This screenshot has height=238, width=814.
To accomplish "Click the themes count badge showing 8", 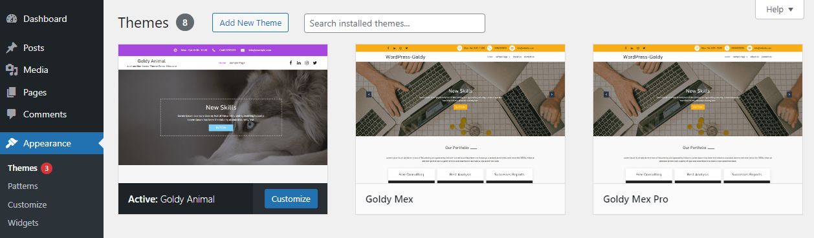I will (185, 23).
